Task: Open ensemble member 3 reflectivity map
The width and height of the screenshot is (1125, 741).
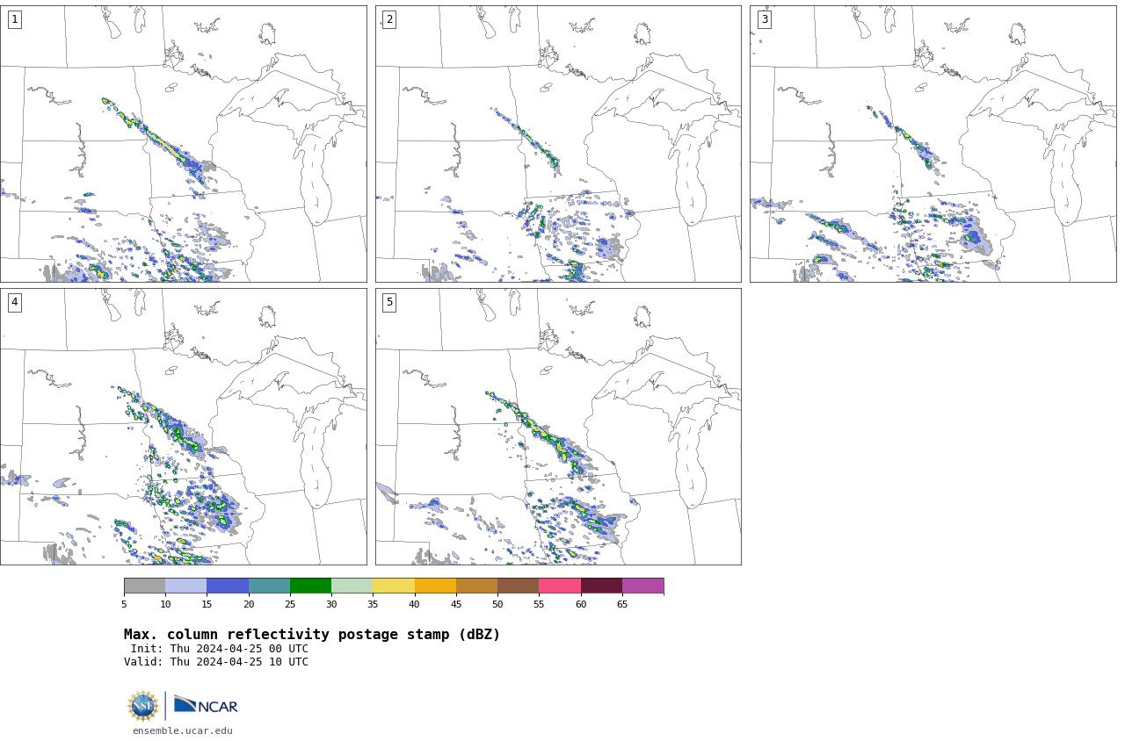Action: pos(933,144)
